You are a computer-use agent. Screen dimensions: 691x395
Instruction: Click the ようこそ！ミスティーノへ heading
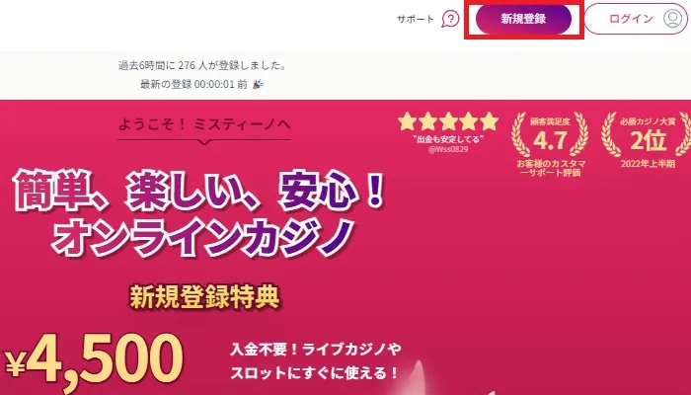[x=204, y=124]
